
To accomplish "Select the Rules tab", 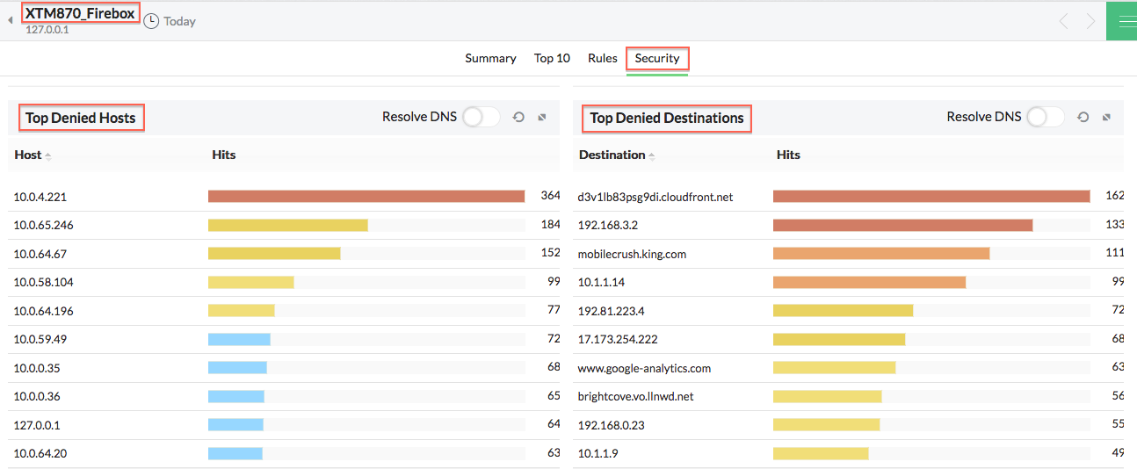I will (x=603, y=58).
